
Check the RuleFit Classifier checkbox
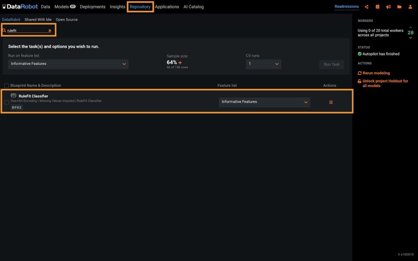pos(7,102)
